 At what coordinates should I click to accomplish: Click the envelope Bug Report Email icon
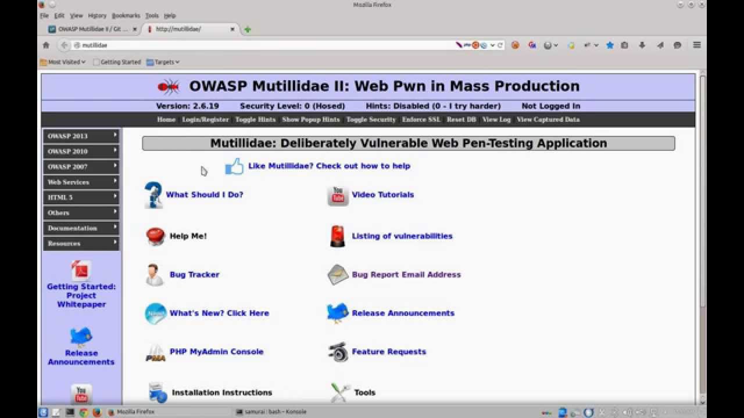point(338,275)
